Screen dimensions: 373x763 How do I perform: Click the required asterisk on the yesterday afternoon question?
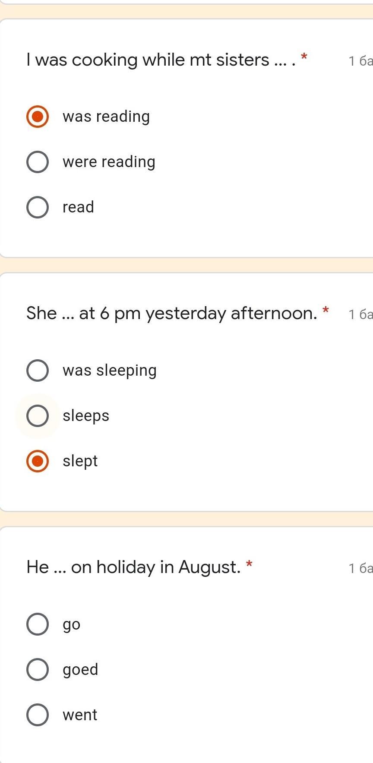tap(326, 310)
